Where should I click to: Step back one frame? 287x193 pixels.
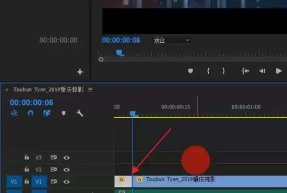point(262,71)
